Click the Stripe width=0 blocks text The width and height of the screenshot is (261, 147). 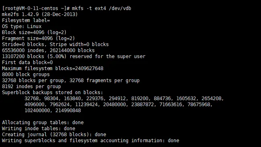click(79, 44)
